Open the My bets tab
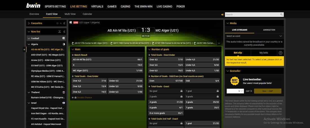 264,53
